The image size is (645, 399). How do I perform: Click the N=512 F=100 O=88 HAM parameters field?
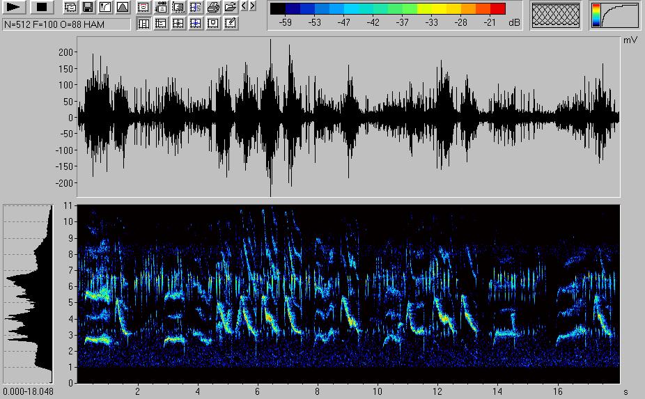66,24
